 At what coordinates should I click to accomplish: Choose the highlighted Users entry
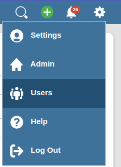tap(54, 93)
